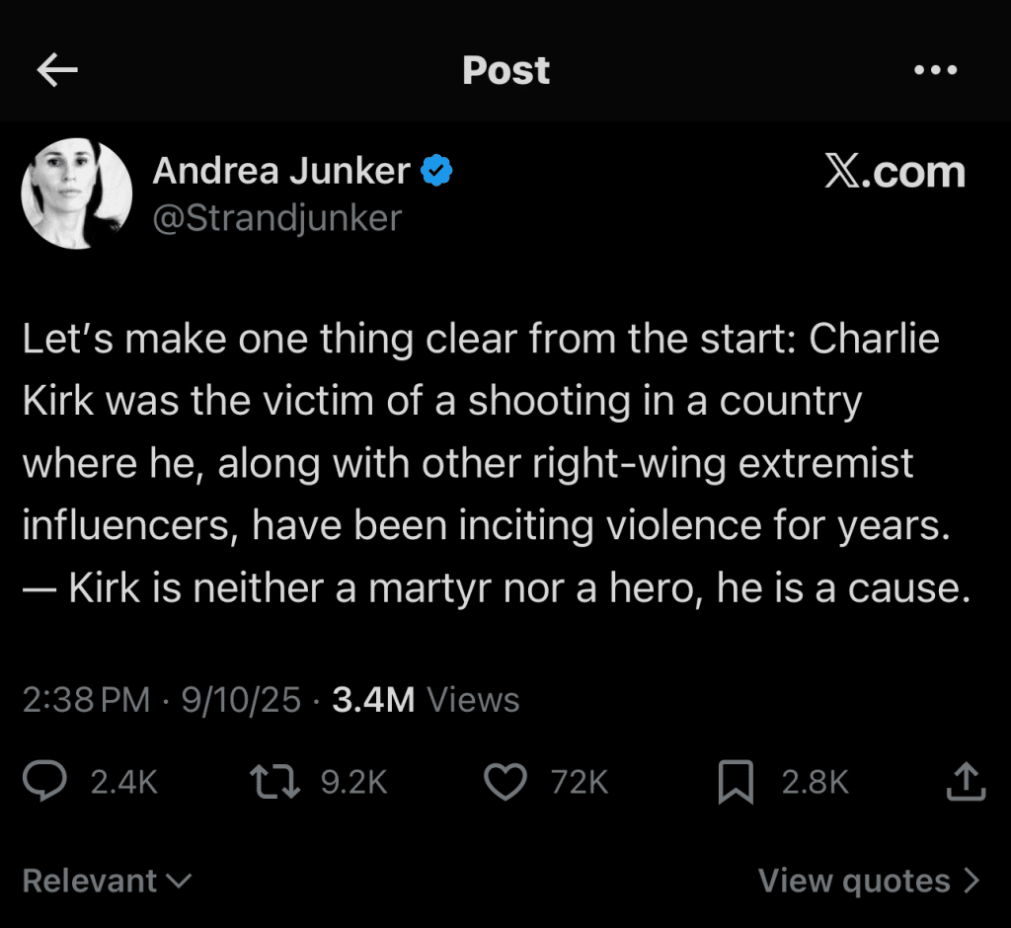Tap the Post header title
This screenshot has height=928, width=1011.
pyautogui.click(x=505, y=70)
